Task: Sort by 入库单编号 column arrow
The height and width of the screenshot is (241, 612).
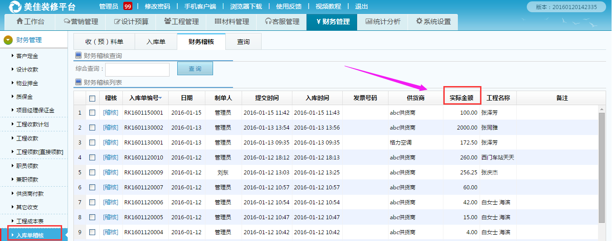Action: coord(160,98)
